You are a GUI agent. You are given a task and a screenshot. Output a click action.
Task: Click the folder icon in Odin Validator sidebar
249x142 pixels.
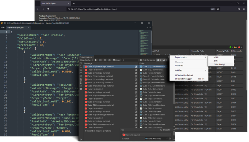click(81, 67)
